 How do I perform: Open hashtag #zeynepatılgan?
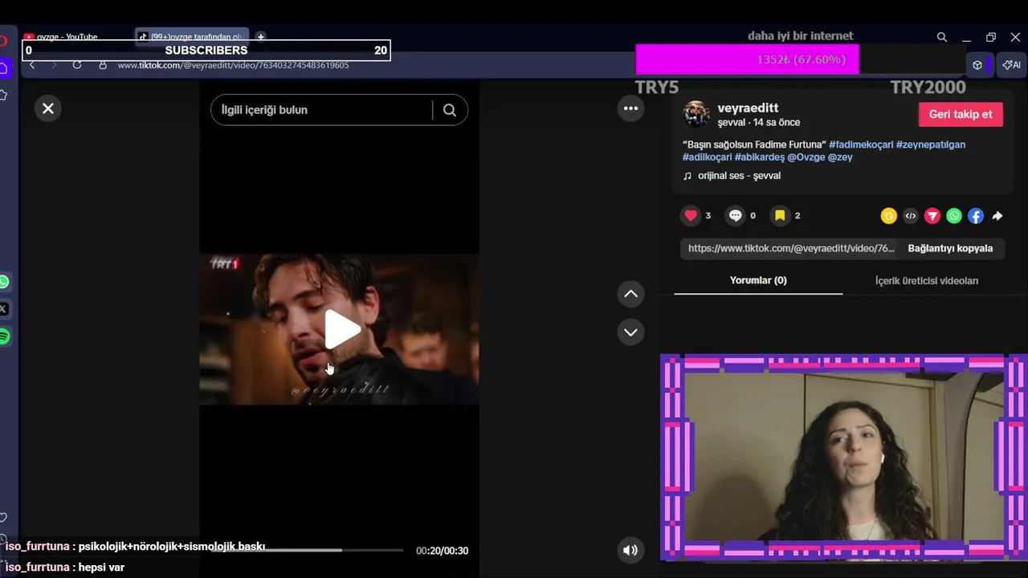[931, 144]
